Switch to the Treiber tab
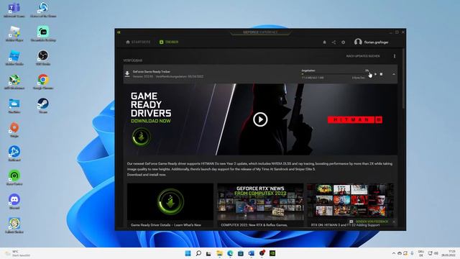460x259 pixels. point(169,42)
